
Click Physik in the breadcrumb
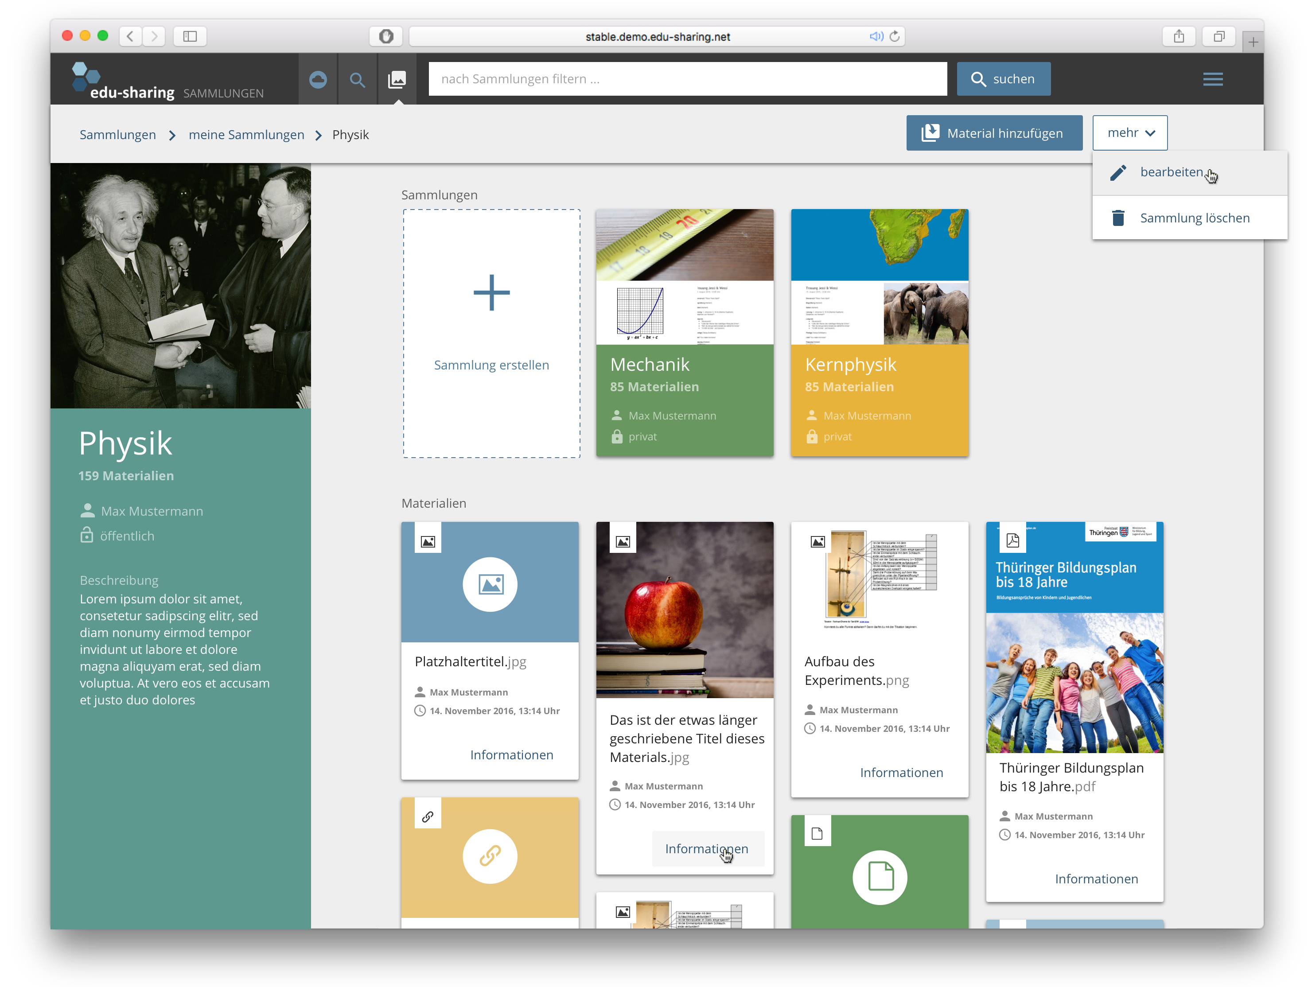tap(350, 135)
